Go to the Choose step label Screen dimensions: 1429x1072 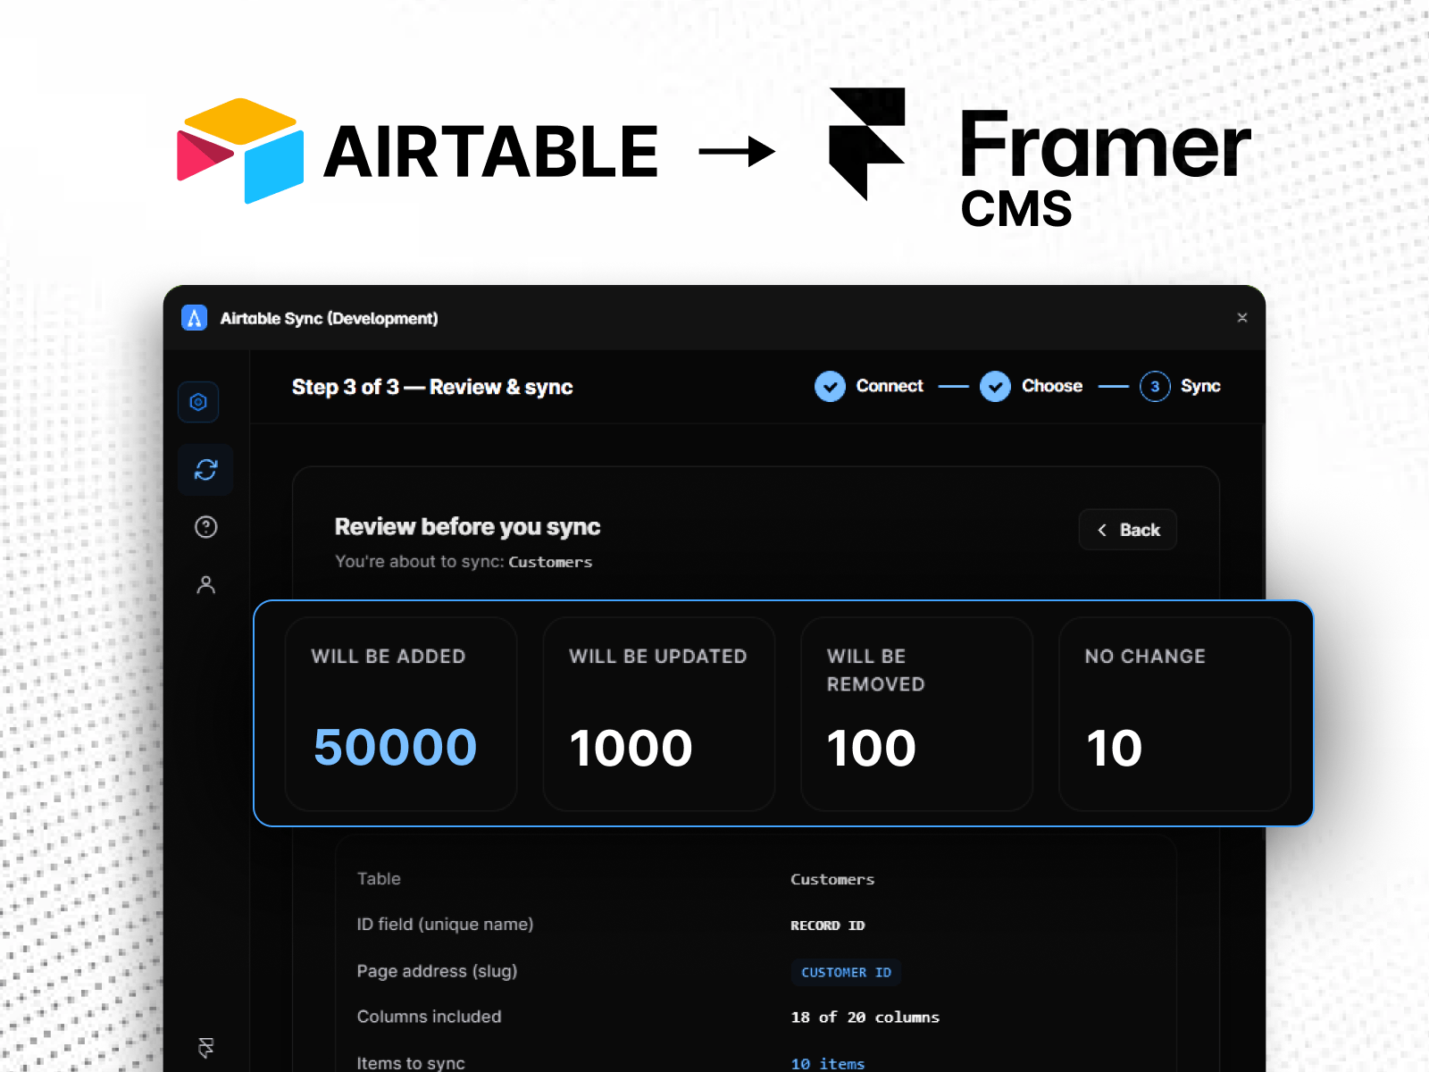click(1052, 386)
